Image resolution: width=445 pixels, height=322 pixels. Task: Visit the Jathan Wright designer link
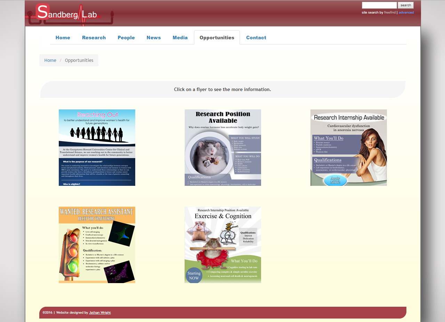pyautogui.click(x=100, y=313)
